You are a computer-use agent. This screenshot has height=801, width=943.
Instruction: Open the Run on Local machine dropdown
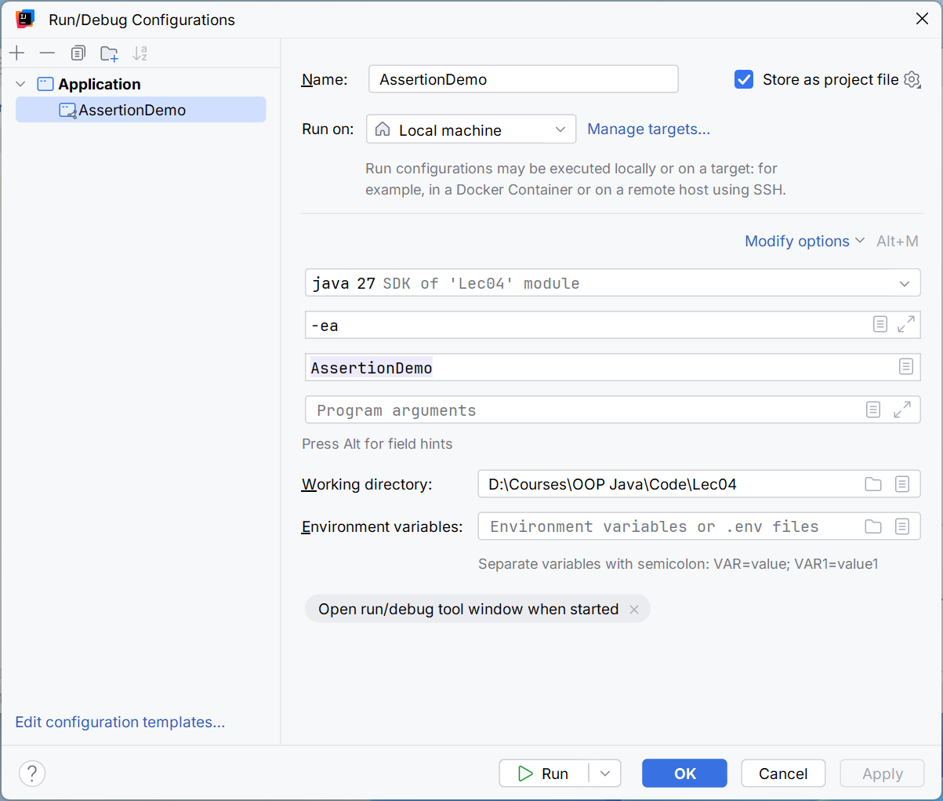(x=471, y=129)
